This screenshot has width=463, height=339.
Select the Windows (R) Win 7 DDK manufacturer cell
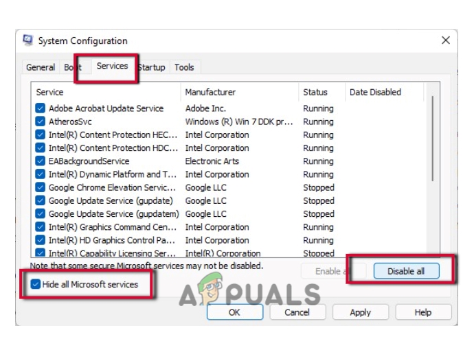239,121
